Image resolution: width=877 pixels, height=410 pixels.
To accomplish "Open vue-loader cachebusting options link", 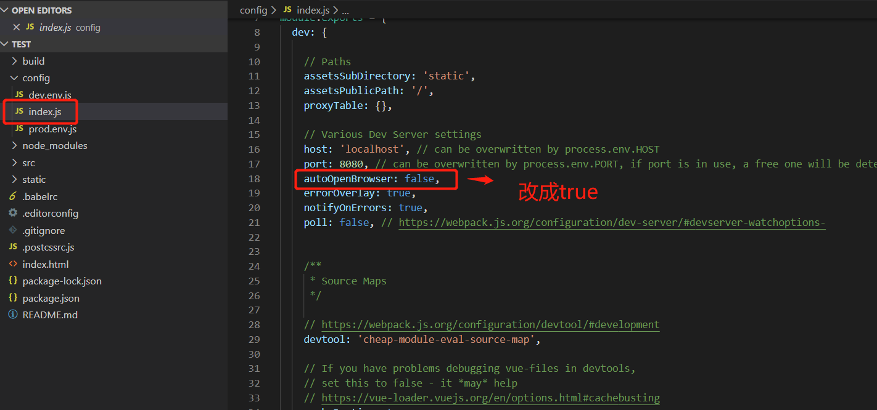I will (x=490, y=398).
